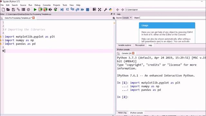The image size is (206, 116).
Task: Click the warning marker on line 7
Action: 1,44
